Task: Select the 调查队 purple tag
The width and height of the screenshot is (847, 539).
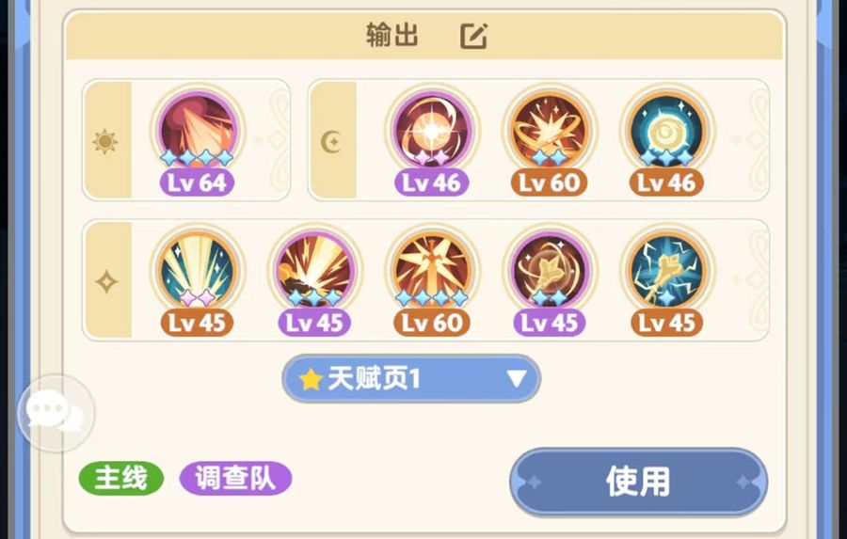Action: [235, 478]
